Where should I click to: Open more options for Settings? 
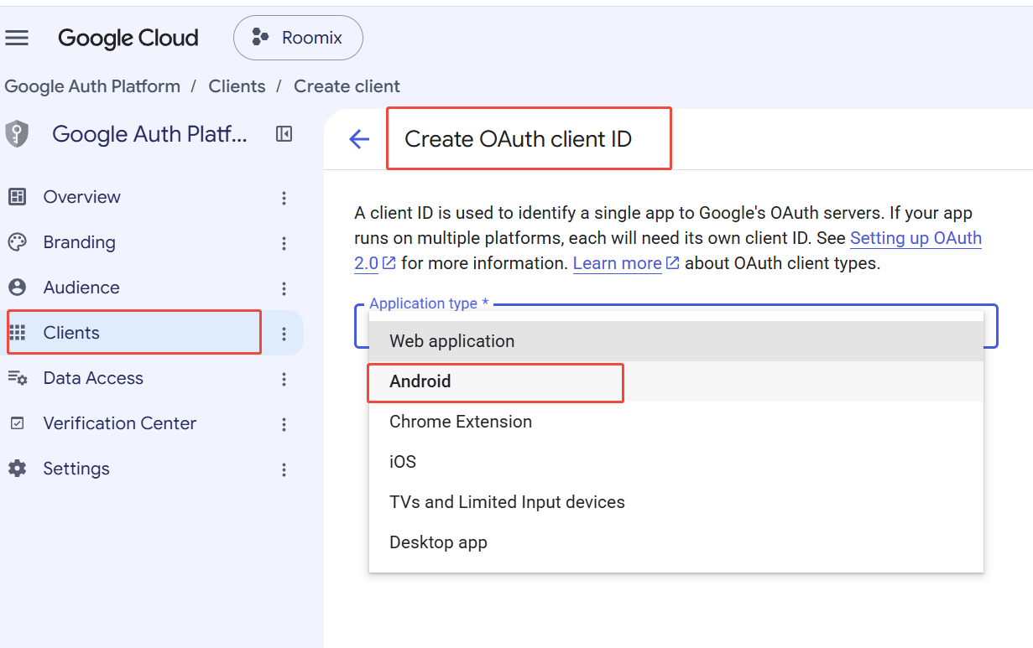click(x=284, y=469)
